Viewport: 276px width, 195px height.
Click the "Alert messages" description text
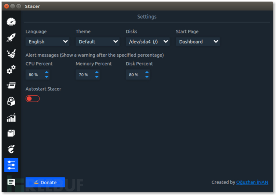point(95,55)
